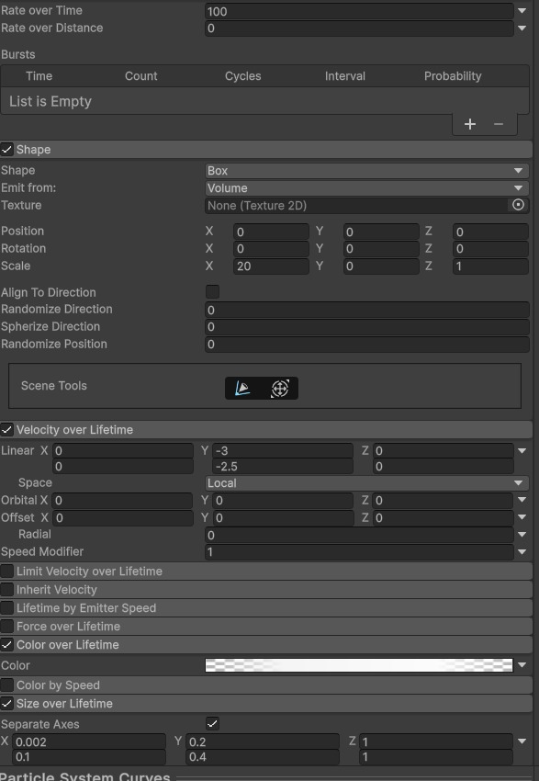Open the Emit from dropdown showing Volume
The image size is (539, 781).
click(x=366, y=188)
